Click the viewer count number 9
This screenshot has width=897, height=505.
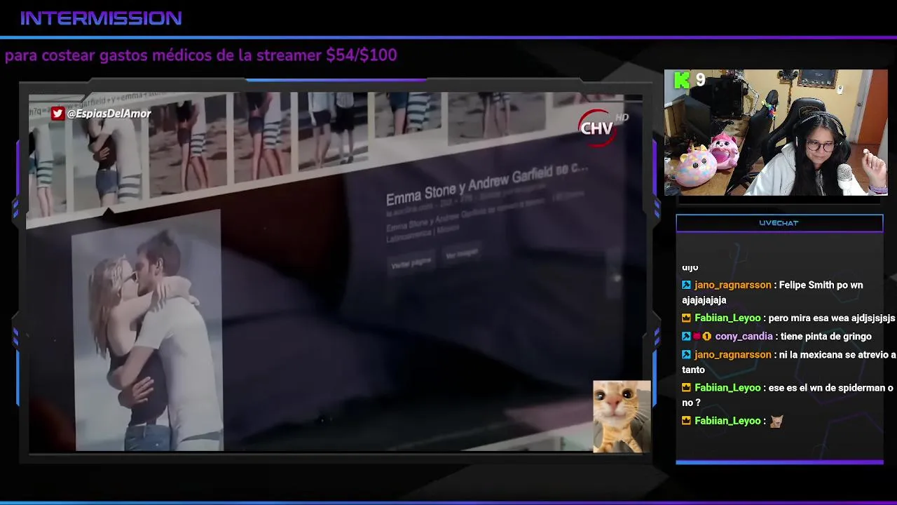click(x=700, y=79)
